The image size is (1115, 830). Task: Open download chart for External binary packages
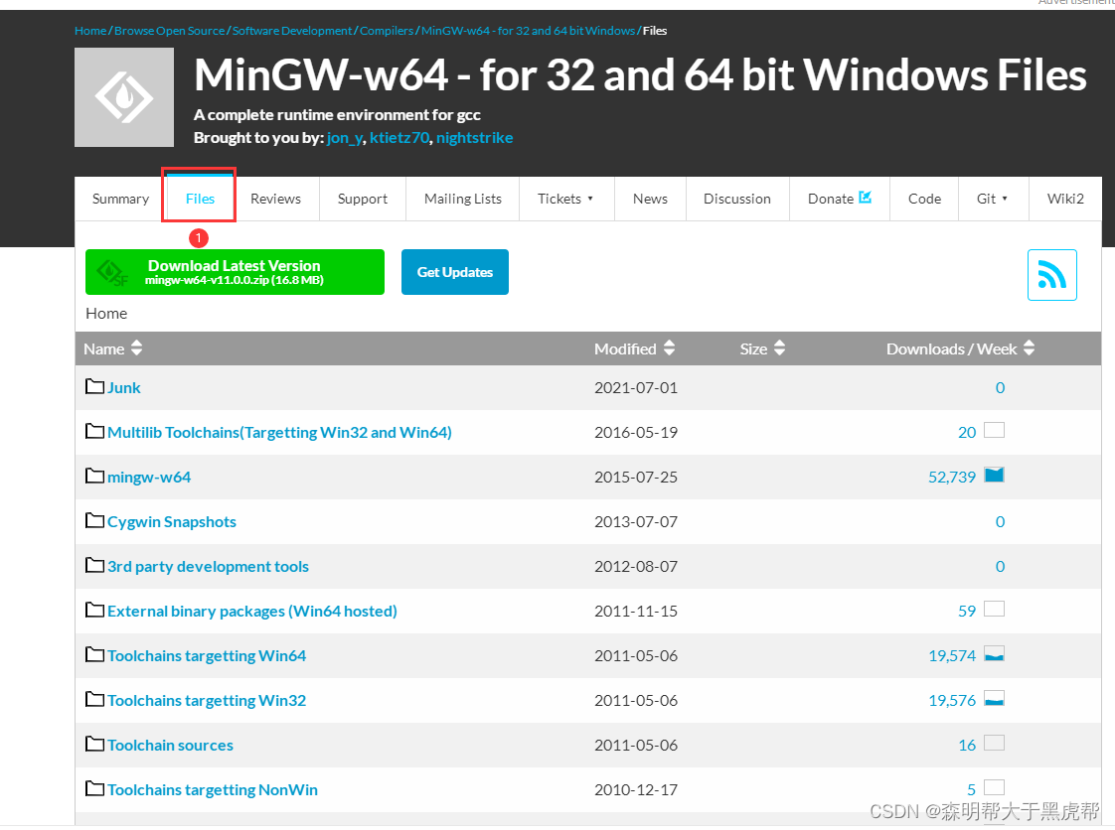click(994, 609)
